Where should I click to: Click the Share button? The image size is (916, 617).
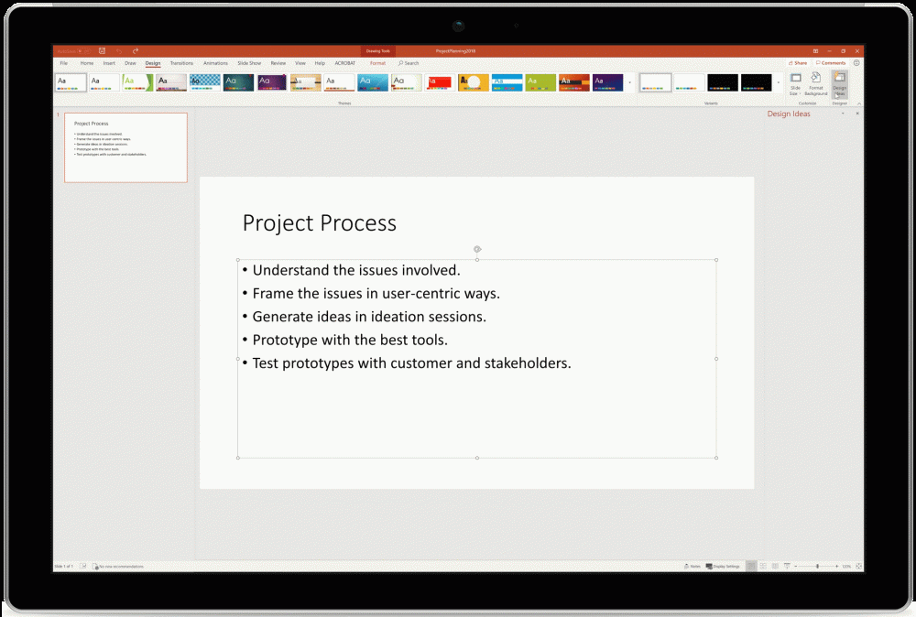[x=800, y=63]
